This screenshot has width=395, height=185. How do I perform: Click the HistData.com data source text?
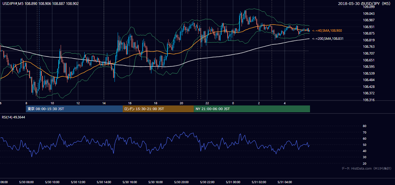coord(366,168)
